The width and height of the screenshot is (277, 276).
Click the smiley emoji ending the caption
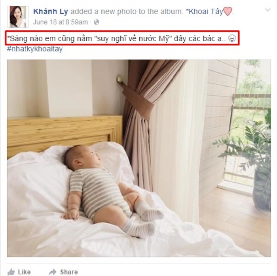click(x=232, y=38)
